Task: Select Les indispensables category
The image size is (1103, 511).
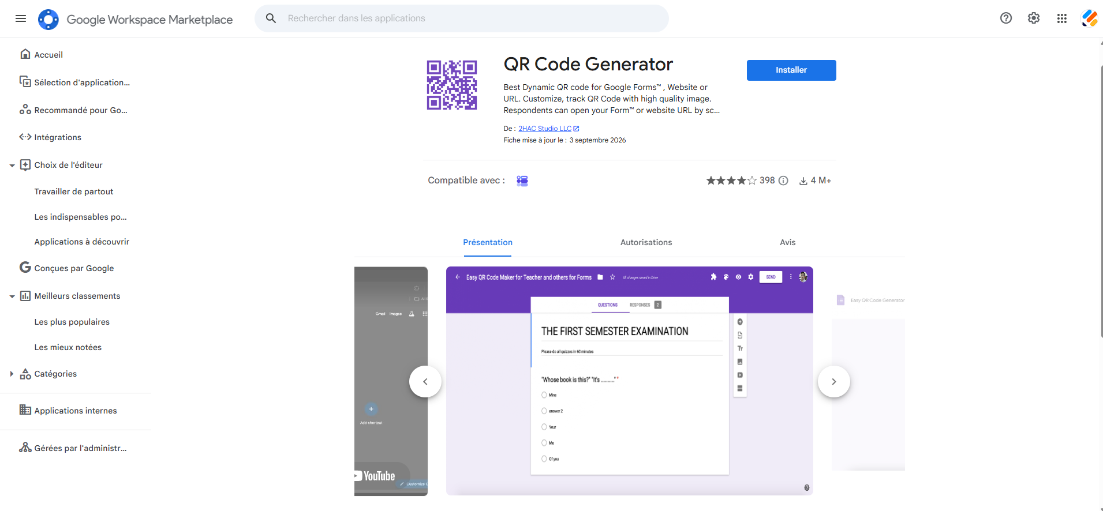Action: click(80, 217)
